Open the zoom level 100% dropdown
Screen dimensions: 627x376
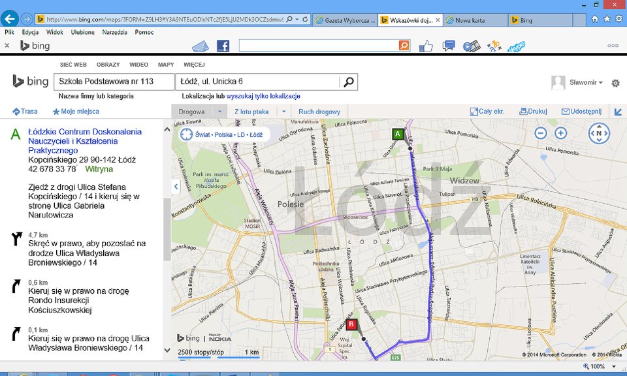(x=614, y=366)
